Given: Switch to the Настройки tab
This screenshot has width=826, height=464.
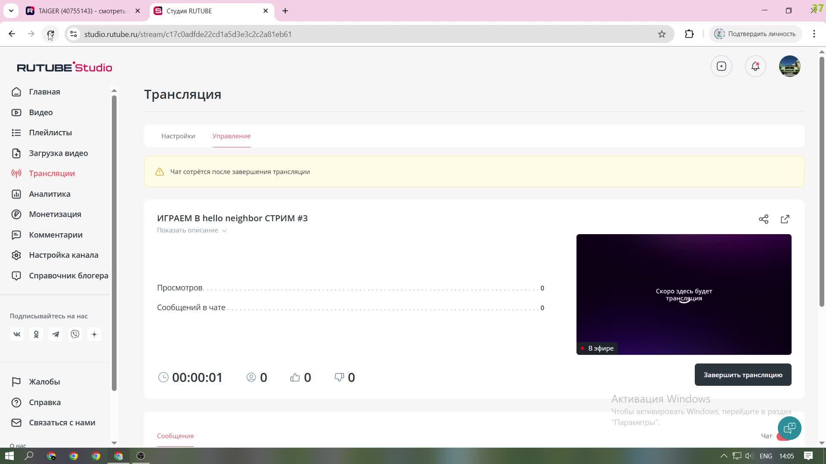Looking at the screenshot, I should (178, 136).
